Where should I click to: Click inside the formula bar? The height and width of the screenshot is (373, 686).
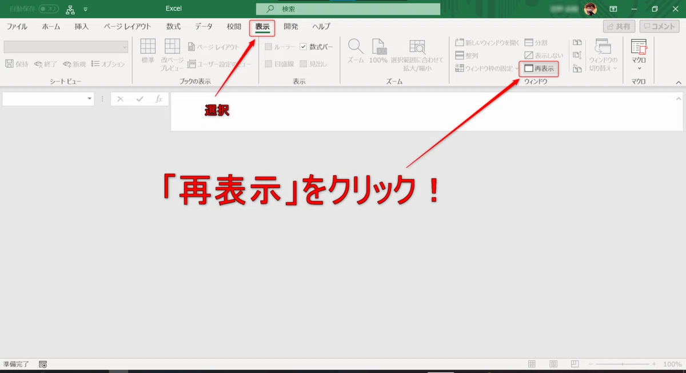[x=422, y=111]
